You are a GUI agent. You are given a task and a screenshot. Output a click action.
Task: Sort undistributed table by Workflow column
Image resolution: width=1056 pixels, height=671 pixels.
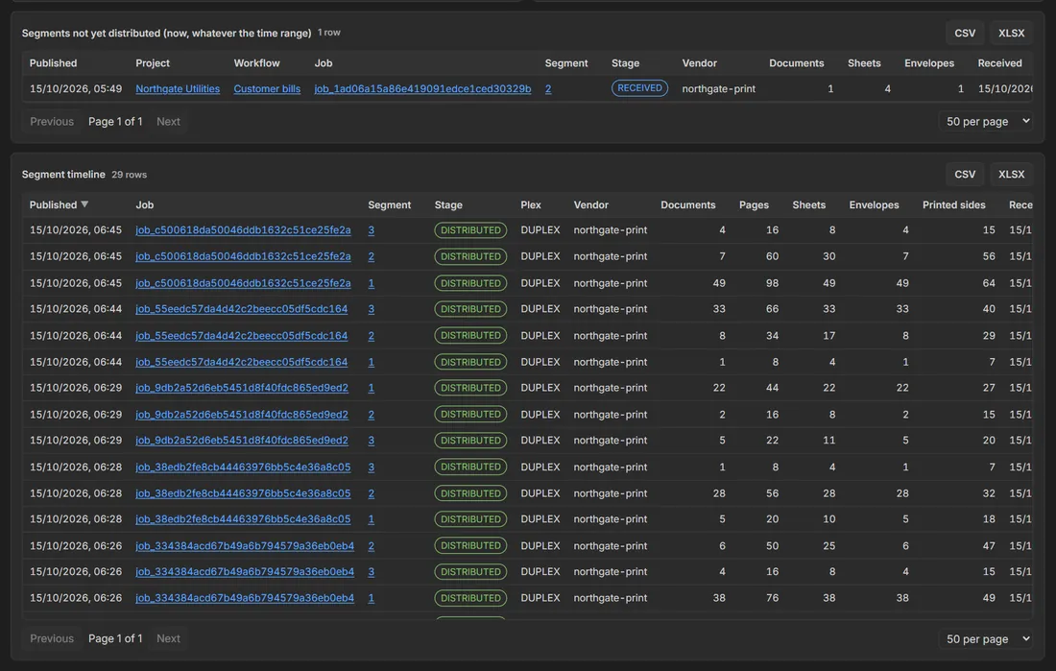[256, 63]
